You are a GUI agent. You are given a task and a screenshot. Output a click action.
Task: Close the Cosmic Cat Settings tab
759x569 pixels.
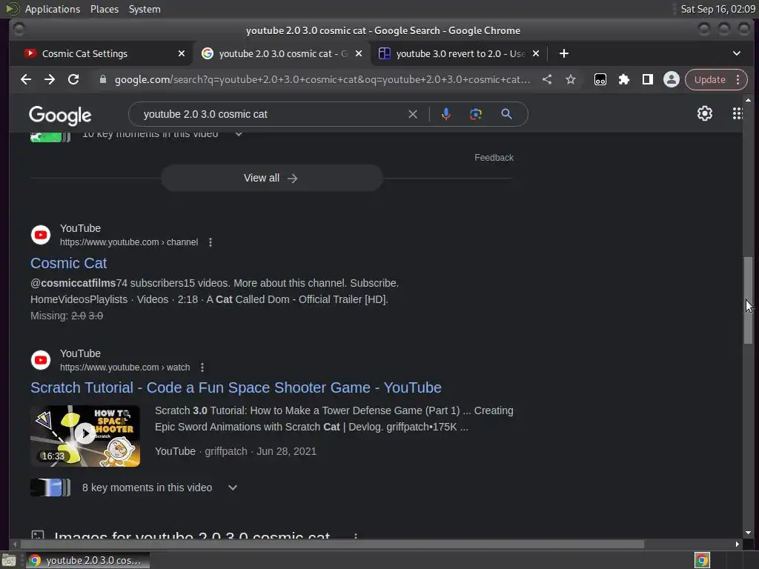(x=182, y=53)
